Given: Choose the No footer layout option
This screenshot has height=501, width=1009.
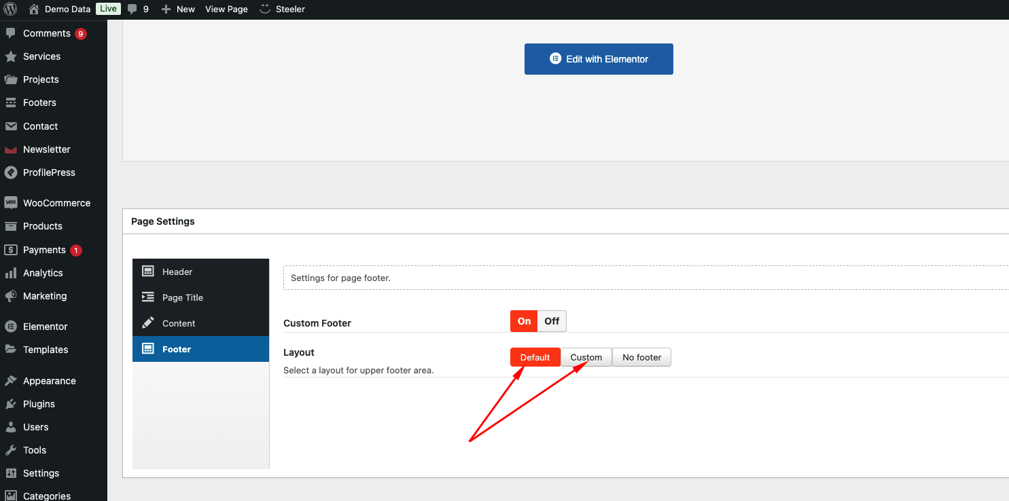Looking at the screenshot, I should pos(642,357).
